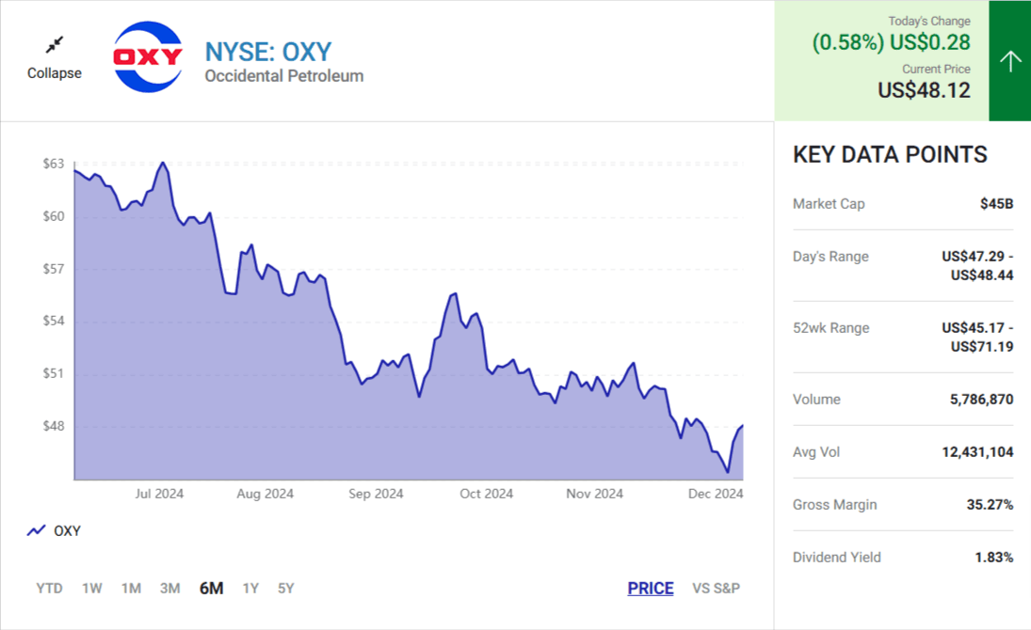Show the 1Y price history

click(250, 589)
